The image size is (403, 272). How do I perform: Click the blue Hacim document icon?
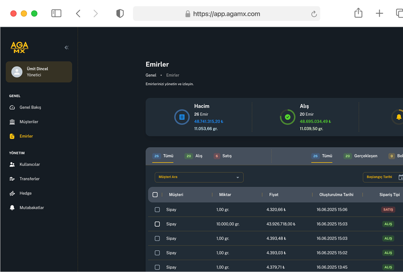[182, 117]
